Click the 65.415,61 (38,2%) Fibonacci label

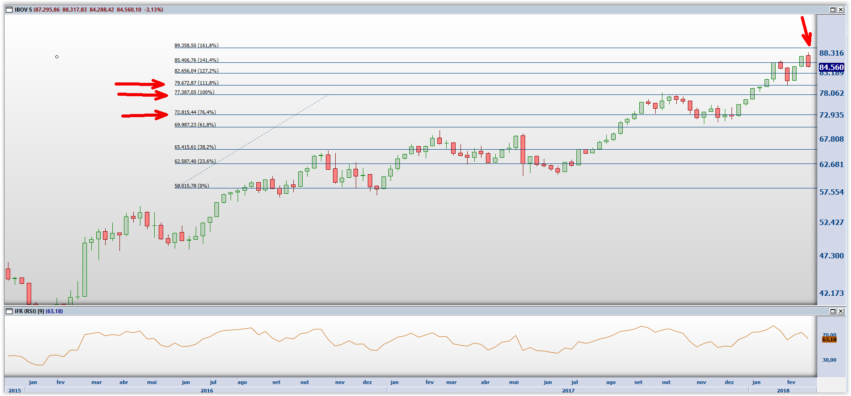coord(195,147)
